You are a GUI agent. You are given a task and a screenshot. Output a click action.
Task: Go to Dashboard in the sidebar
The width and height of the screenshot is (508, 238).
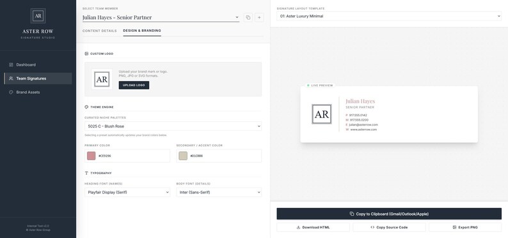38,64
